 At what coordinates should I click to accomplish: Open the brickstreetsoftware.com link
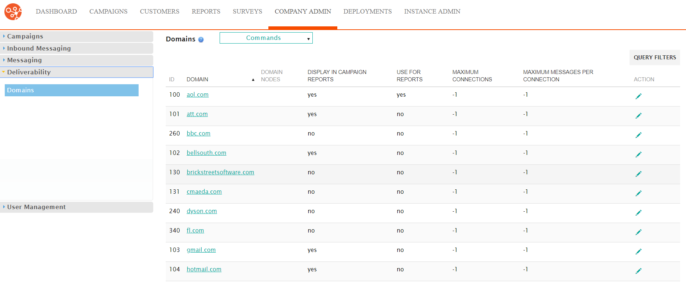(220, 172)
